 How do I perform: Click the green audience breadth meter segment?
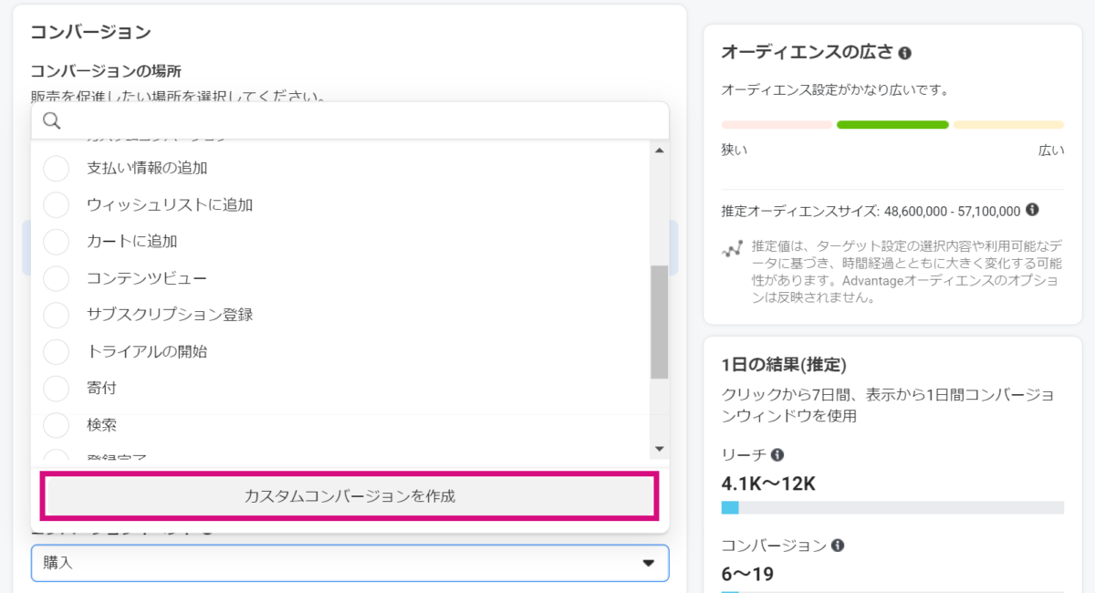point(892,125)
